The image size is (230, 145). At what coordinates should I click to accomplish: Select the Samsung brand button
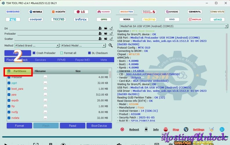[13, 12]
